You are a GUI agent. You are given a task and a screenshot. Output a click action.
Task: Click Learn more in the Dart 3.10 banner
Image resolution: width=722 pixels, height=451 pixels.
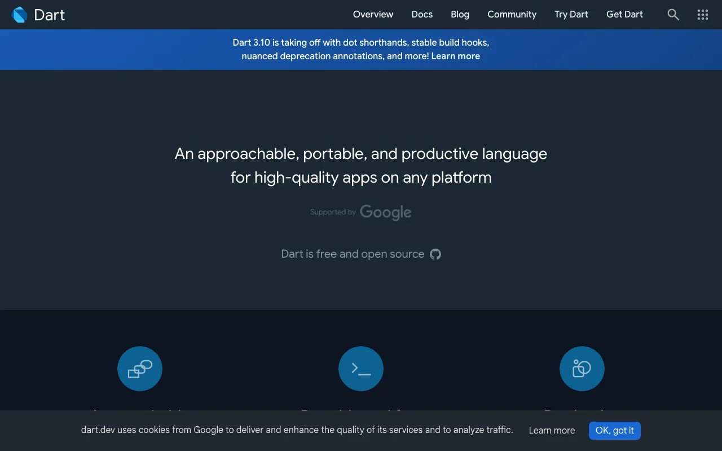pos(456,56)
